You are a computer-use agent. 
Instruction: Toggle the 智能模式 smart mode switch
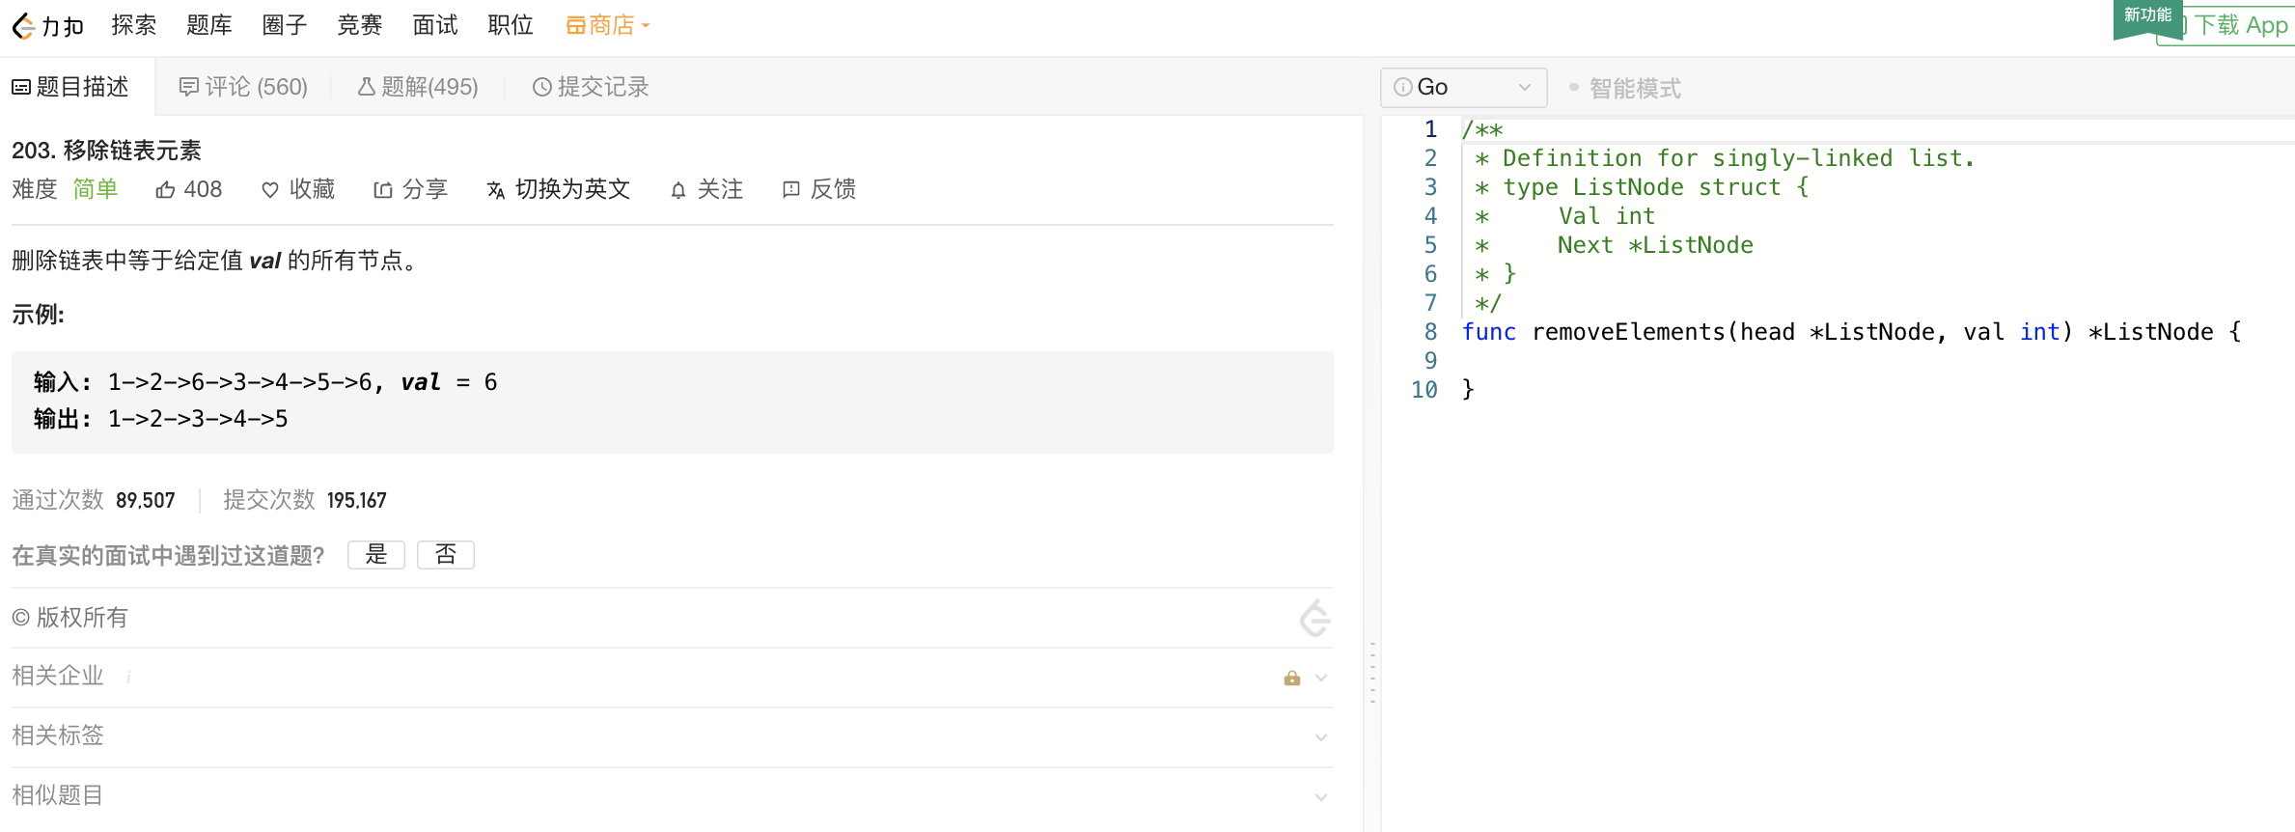point(1574,88)
